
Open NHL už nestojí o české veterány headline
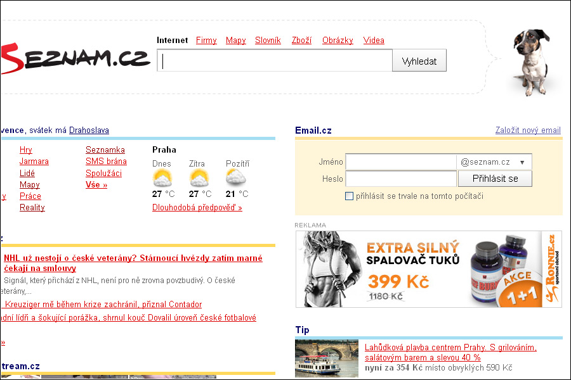(133, 263)
